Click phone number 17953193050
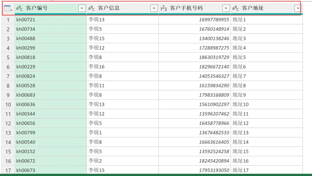Image resolution: width=312 pixels, height=176 pixels. click(214, 170)
